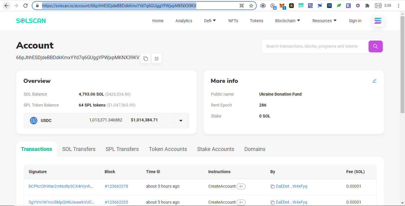Viewport: 405px width, 206px height.
Task: Click the Sign in link
Action: tap(355, 21)
